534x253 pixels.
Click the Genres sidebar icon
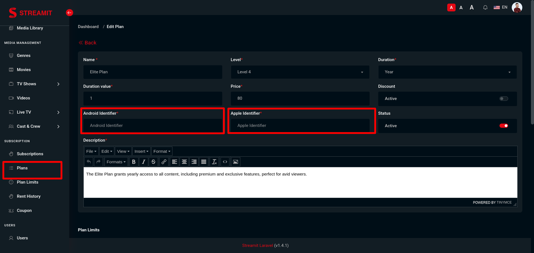pos(11,56)
